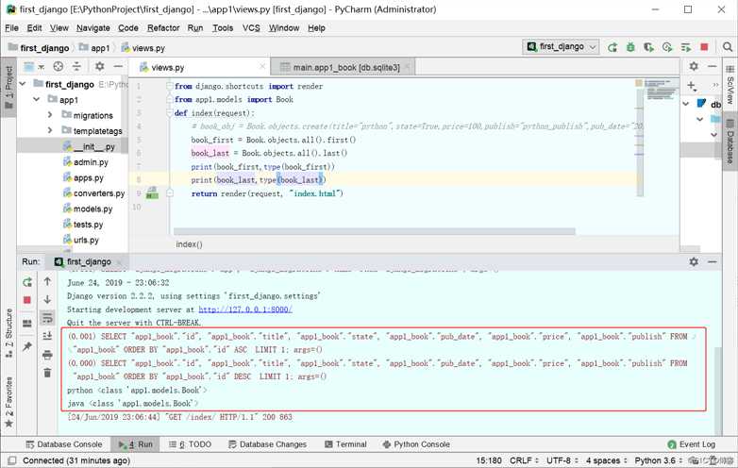
Task: Toggle the Z: Structure tool window
Action: (8, 333)
